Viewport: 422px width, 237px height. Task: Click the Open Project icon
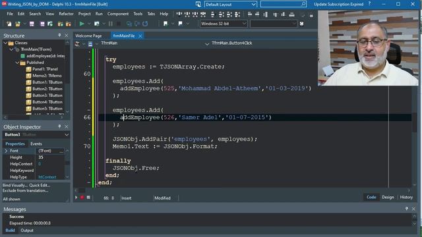pyautogui.click(x=50, y=24)
